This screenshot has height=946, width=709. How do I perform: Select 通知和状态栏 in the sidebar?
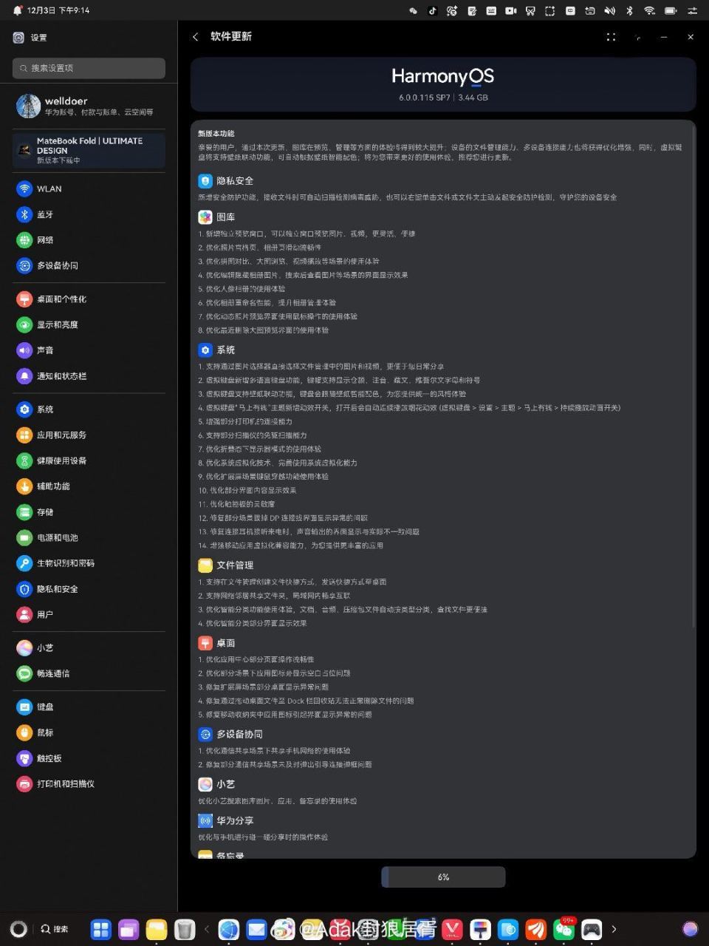(89, 375)
